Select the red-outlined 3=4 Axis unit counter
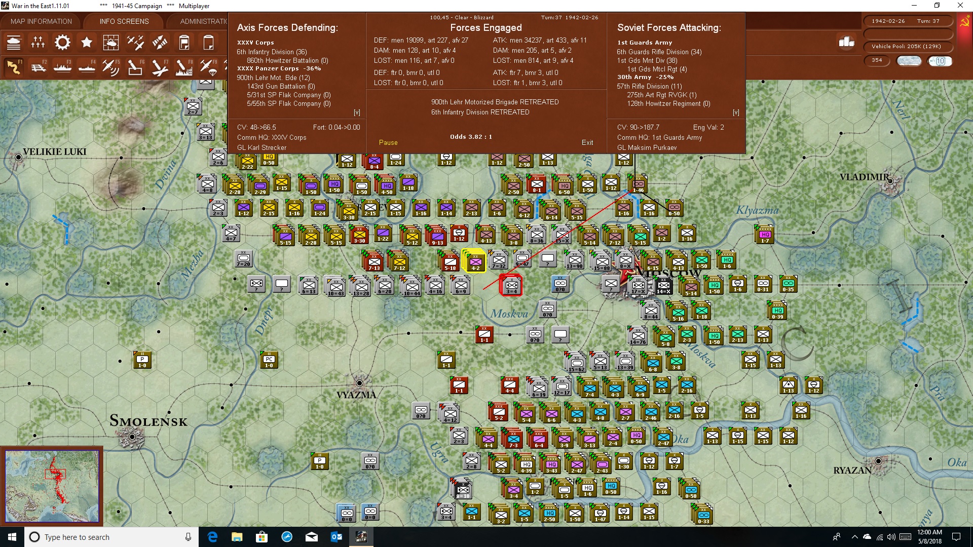The image size is (973, 547). point(511,285)
